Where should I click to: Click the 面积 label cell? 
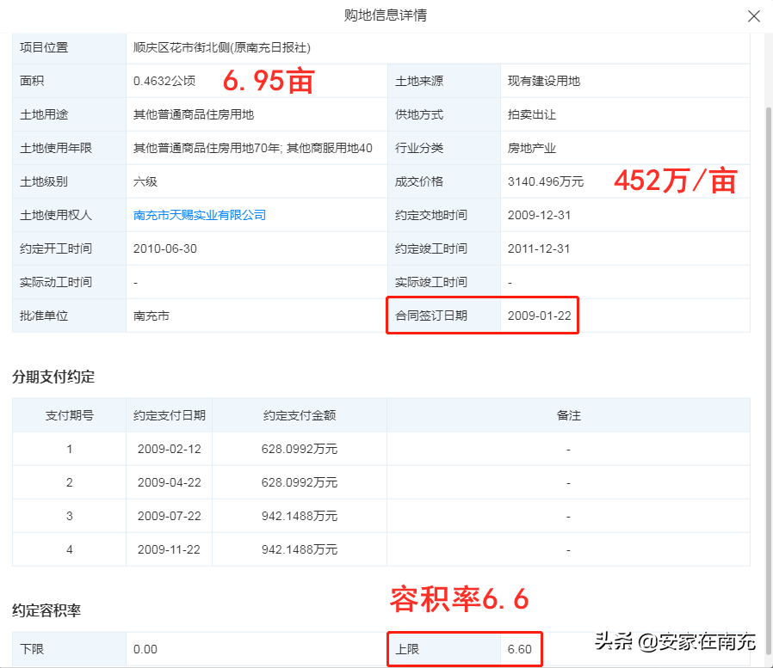click(x=69, y=81)
